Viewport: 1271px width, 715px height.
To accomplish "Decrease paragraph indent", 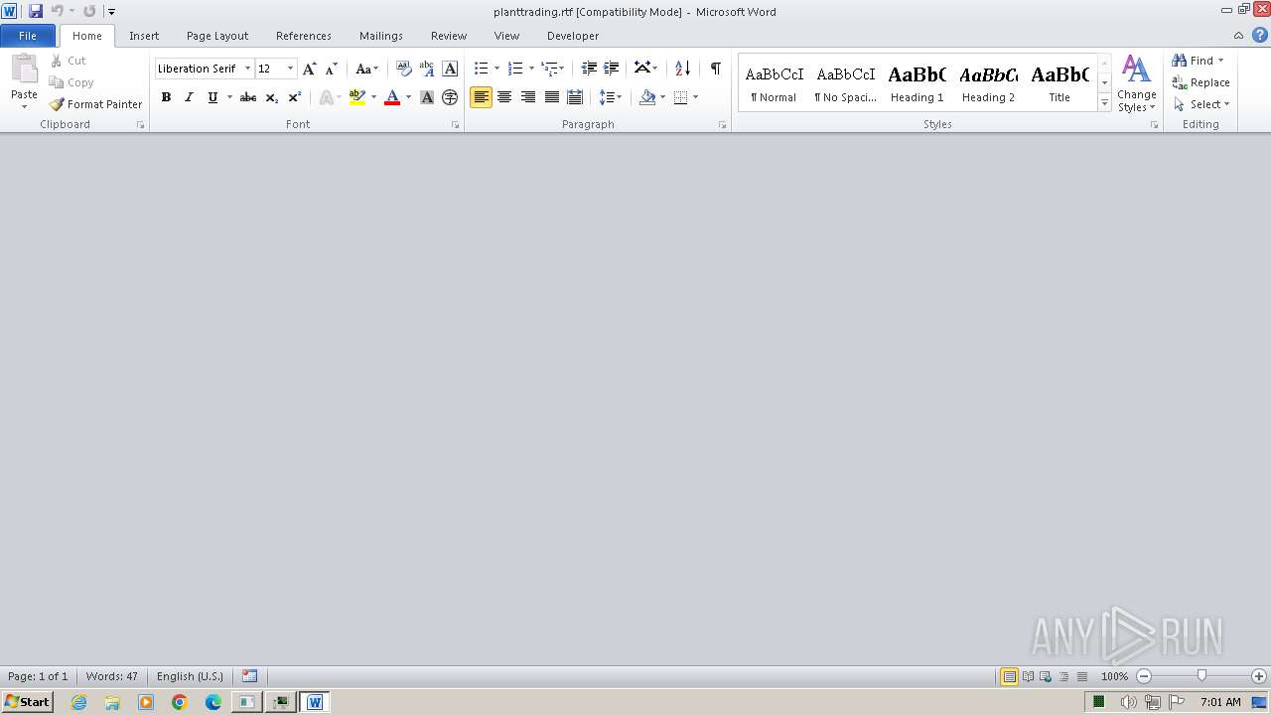I will coord(589,69).
